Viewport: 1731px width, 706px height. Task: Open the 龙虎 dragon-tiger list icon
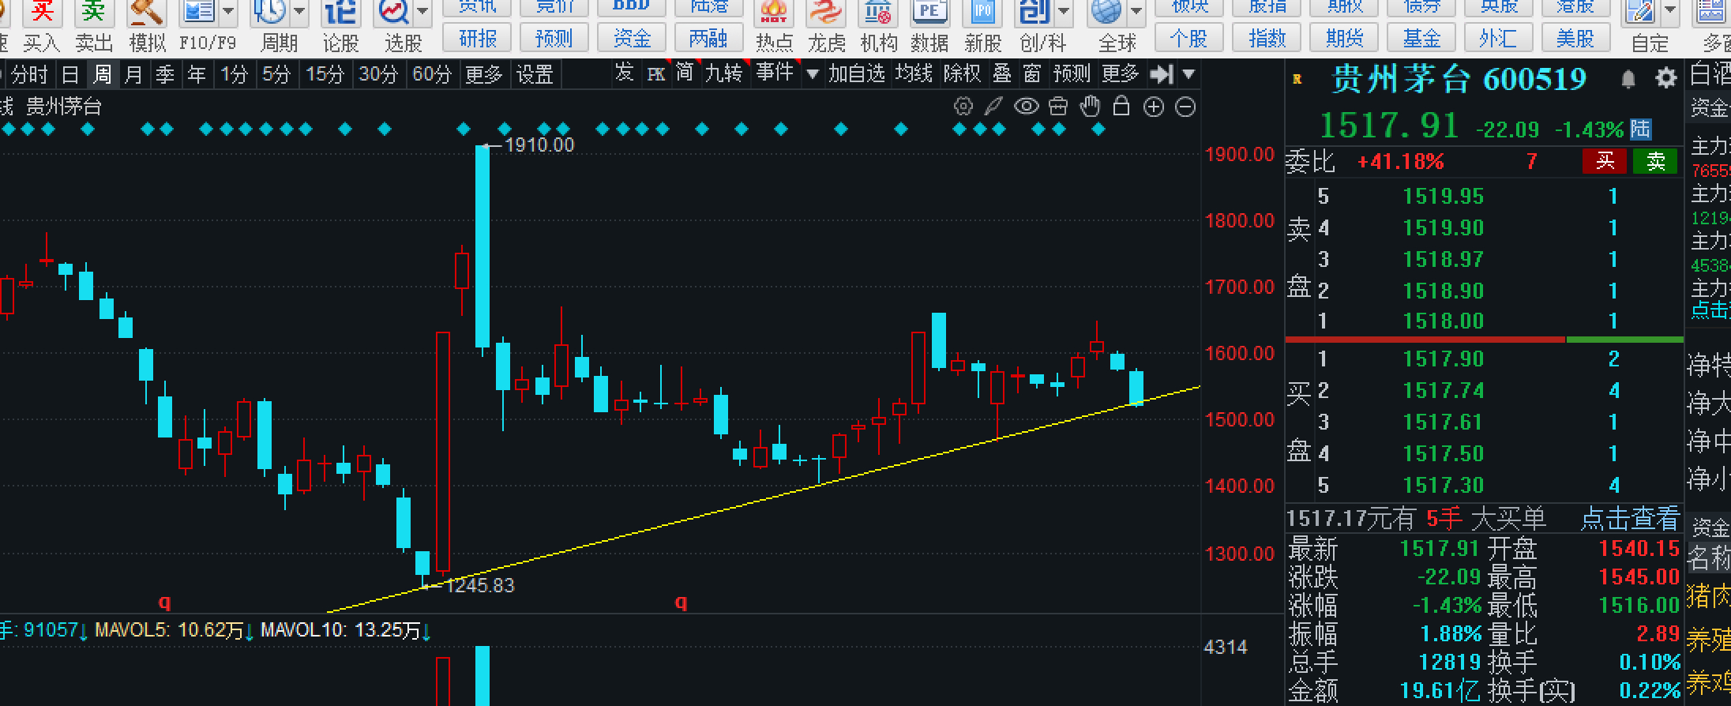coord(825,13)
